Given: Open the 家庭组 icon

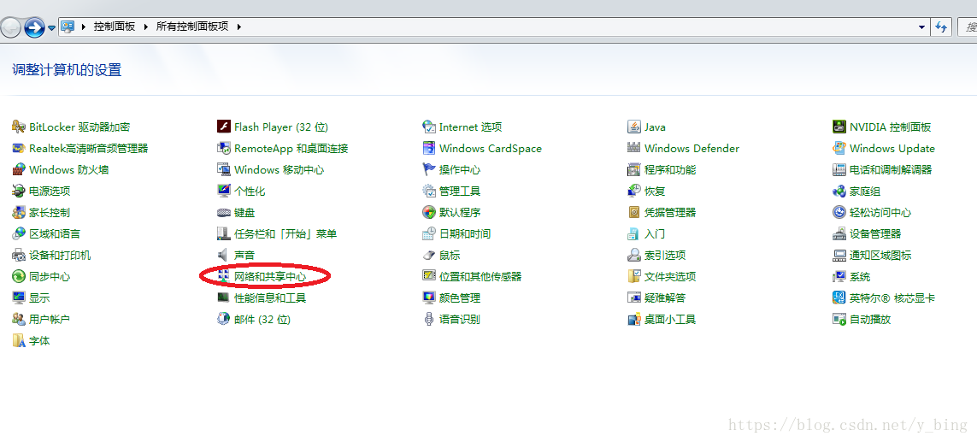Looking at the screenshot, I should point(839,191).
